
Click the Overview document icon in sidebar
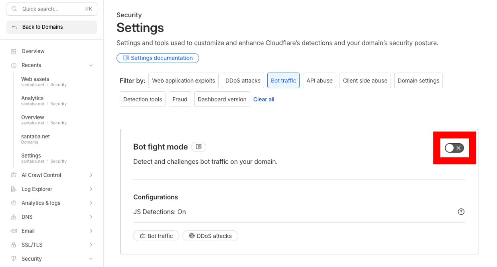point(14,51)
